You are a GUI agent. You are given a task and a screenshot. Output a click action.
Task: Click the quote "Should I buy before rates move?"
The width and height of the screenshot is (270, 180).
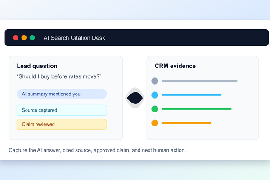59,76
